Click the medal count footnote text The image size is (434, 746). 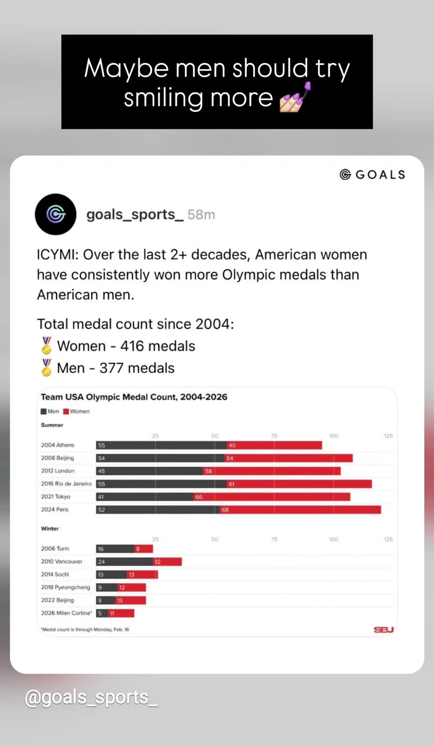pyautogui.click(x=85, y=630)
